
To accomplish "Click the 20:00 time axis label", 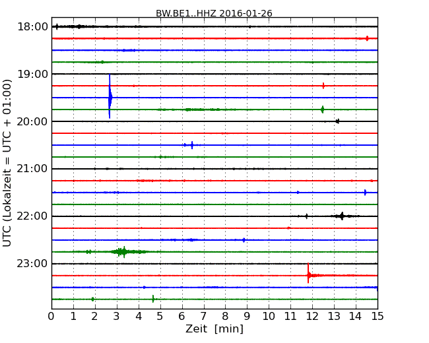I will point(32,121).
